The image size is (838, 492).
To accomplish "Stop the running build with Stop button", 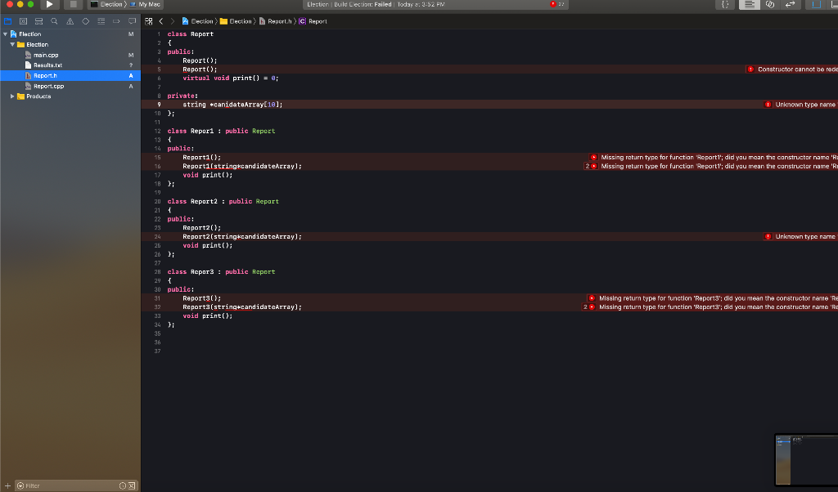I will tap(73, 4).
